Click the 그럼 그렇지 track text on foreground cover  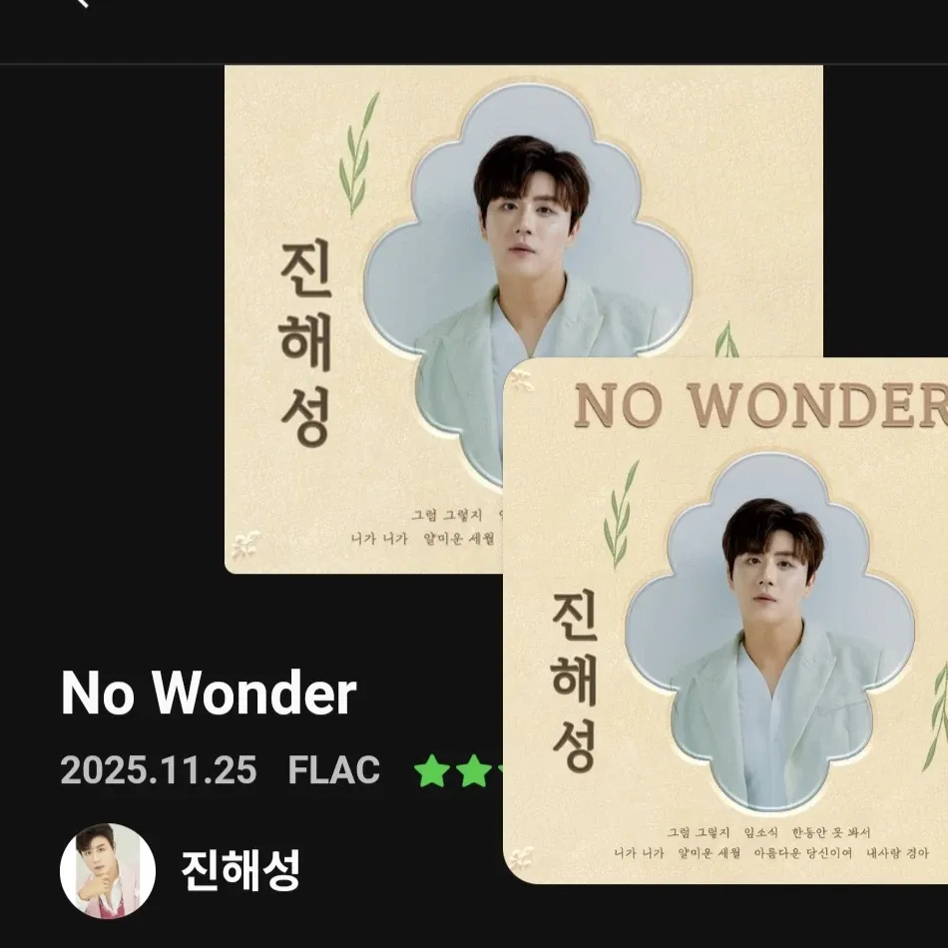tap(699, 832)
